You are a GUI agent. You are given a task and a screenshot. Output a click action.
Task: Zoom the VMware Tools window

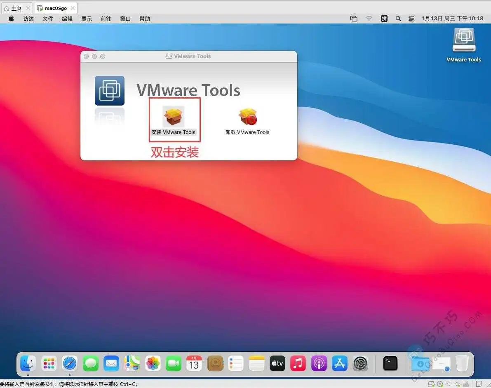tap(103, 56)
